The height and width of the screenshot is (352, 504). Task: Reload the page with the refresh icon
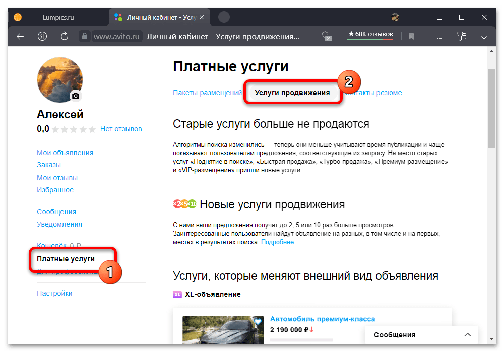click(x=65, y=36)
